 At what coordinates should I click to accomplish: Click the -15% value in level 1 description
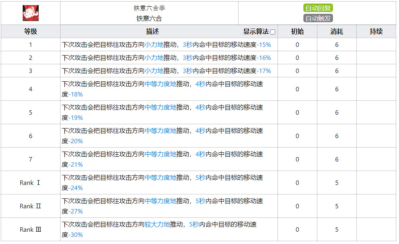point(264,45)
